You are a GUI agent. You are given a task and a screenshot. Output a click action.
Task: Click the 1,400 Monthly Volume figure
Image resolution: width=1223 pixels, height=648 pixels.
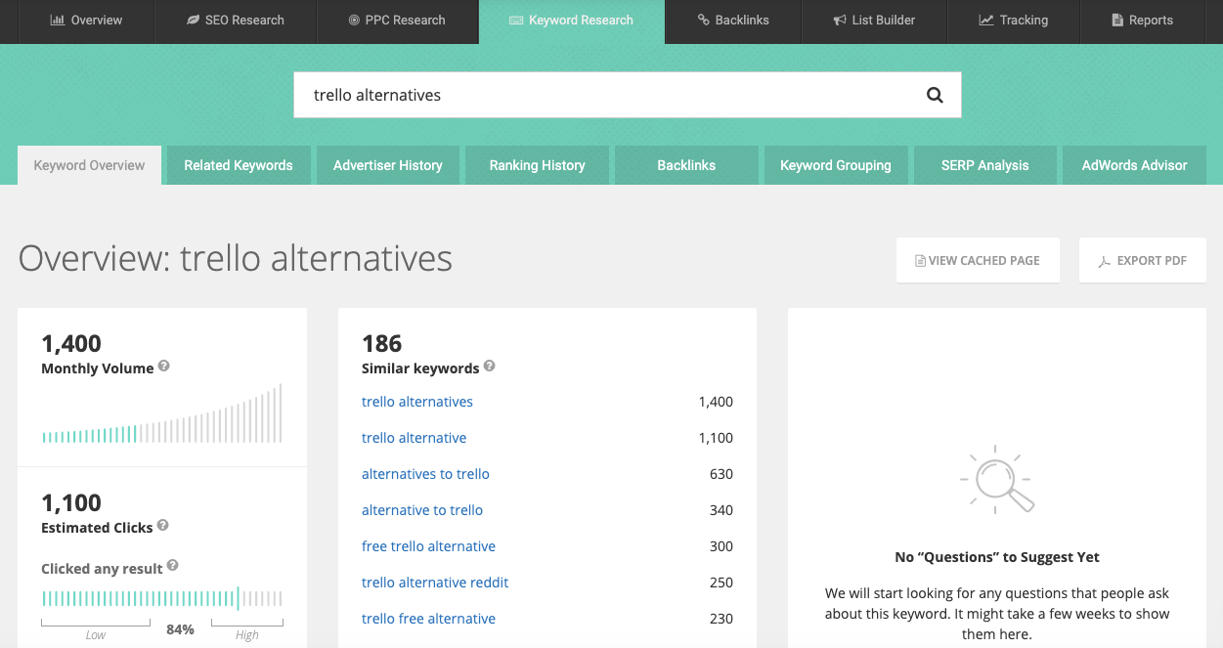pyautogui.click(x=71, y=343)
